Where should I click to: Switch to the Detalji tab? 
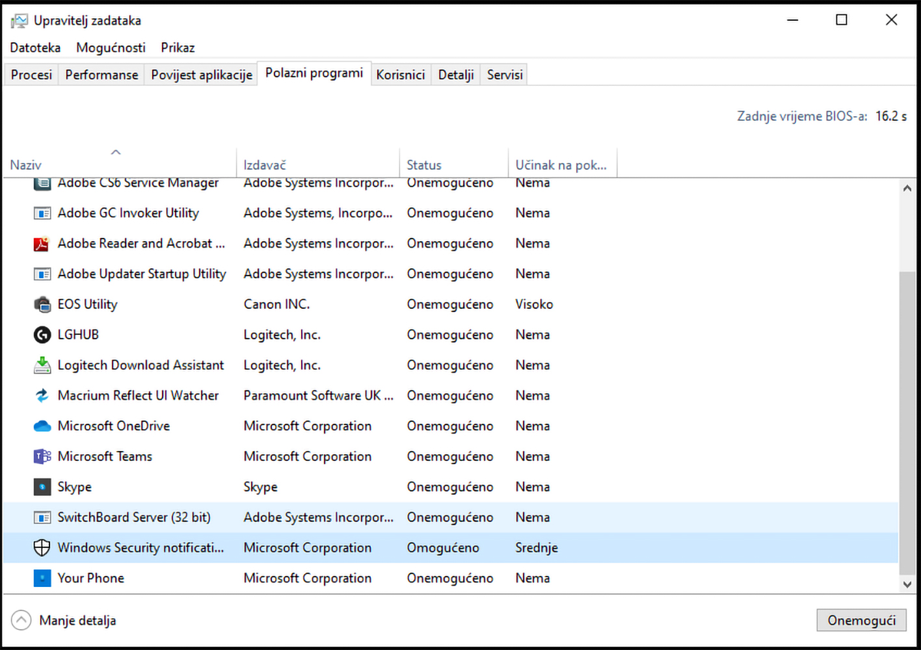point(456,75)
